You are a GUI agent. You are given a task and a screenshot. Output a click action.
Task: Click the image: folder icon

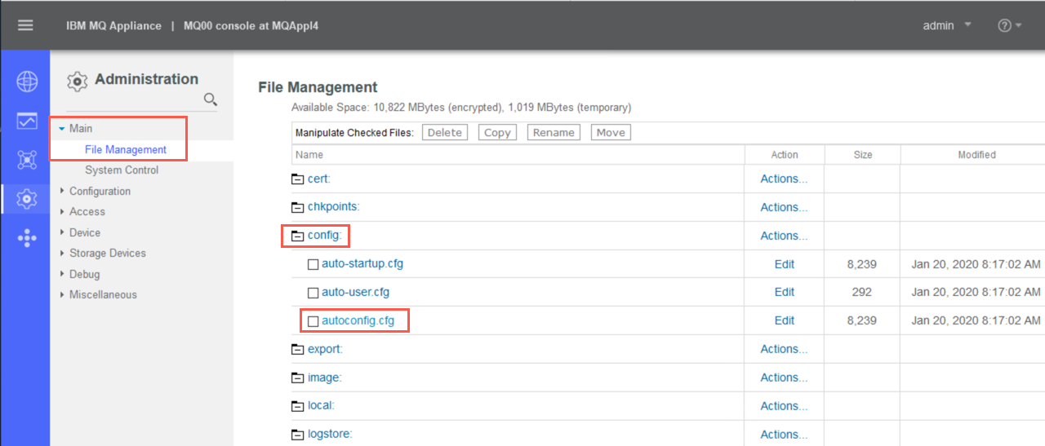(x=297, y=378)
